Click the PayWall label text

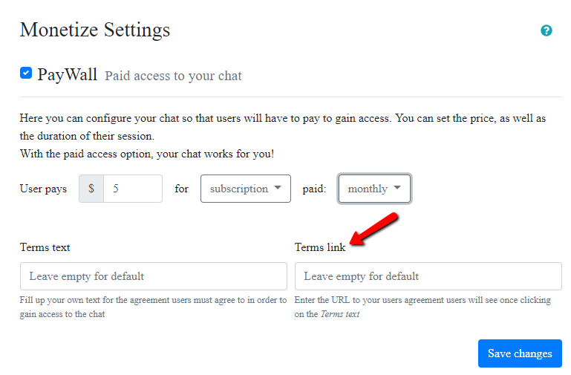[67, 74]
